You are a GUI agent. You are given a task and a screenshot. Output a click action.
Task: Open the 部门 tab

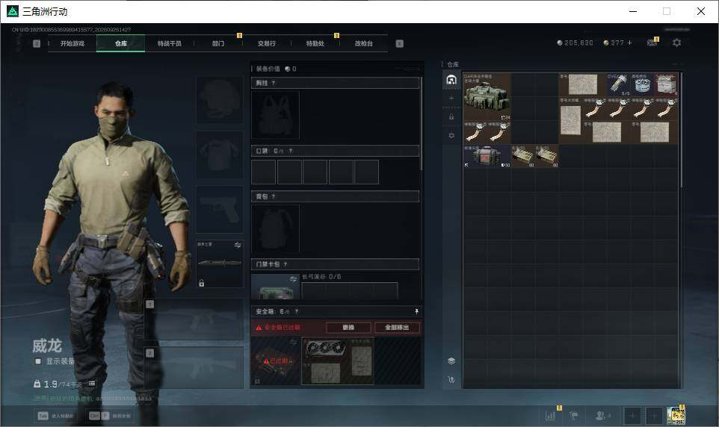point(218,43)
